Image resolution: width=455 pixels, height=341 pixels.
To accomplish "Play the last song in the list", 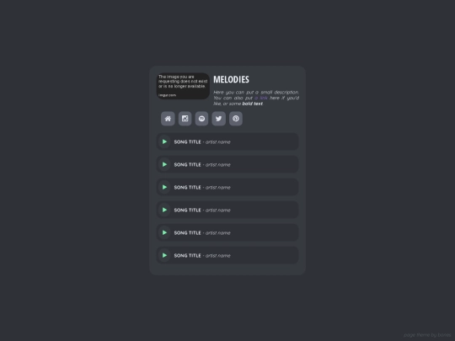I will [x=164, y=255].
